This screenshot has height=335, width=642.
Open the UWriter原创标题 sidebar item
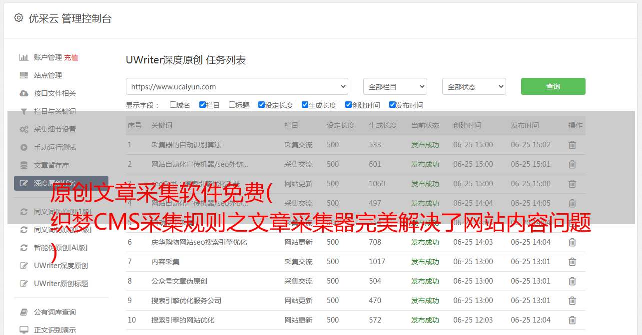coord(61,284)
